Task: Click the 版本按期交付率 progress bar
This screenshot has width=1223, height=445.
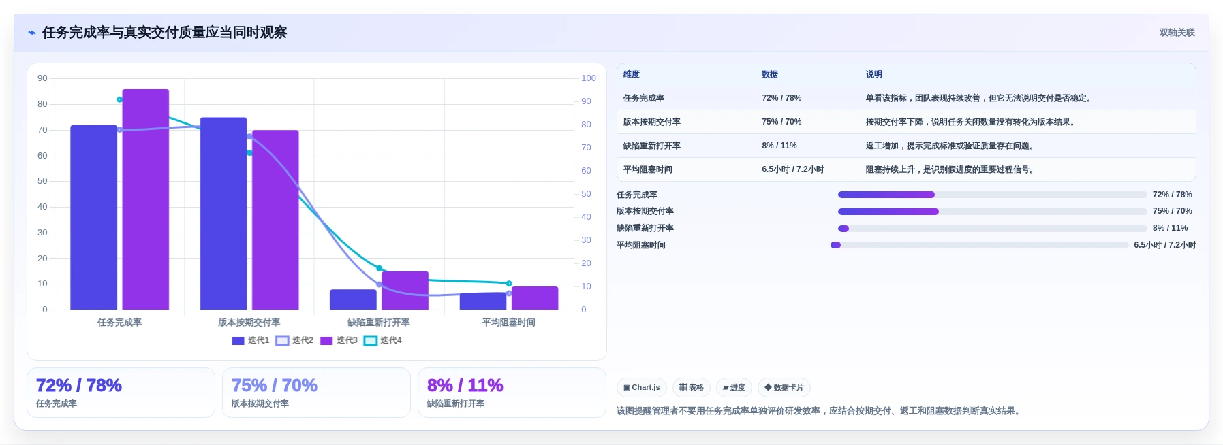Action: click(992, 212)
